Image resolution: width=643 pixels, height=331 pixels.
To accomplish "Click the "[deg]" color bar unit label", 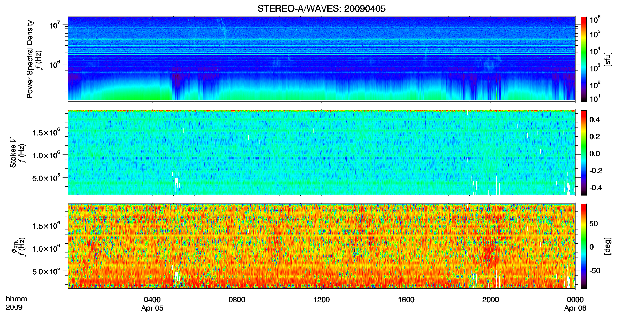I will point(608,246).
